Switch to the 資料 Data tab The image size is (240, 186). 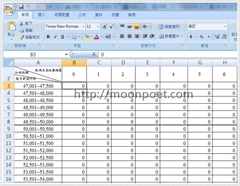[99, 15]
